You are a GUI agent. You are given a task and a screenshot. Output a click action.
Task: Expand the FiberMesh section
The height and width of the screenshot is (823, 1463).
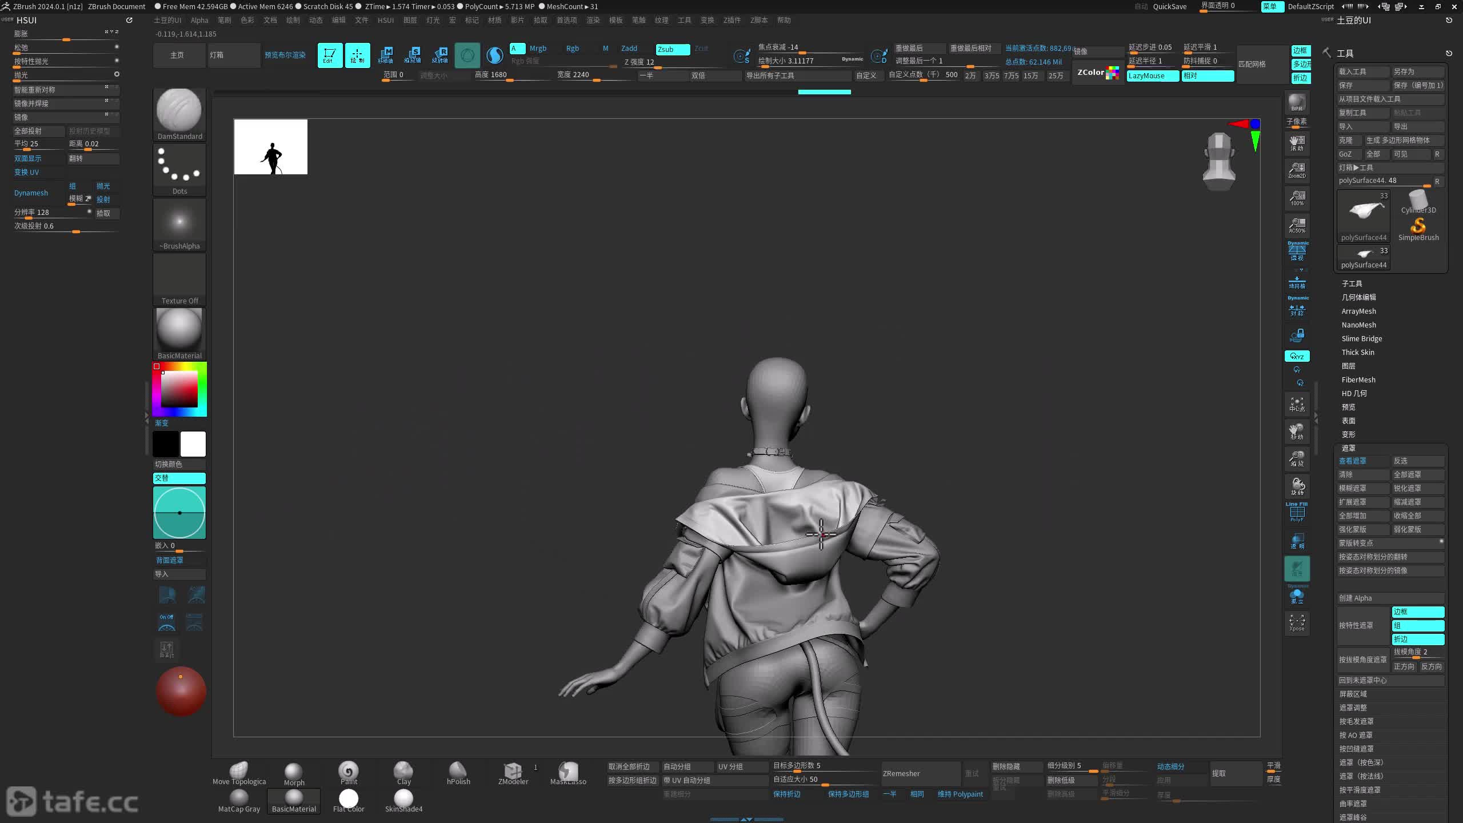[x=1358, y=379]
